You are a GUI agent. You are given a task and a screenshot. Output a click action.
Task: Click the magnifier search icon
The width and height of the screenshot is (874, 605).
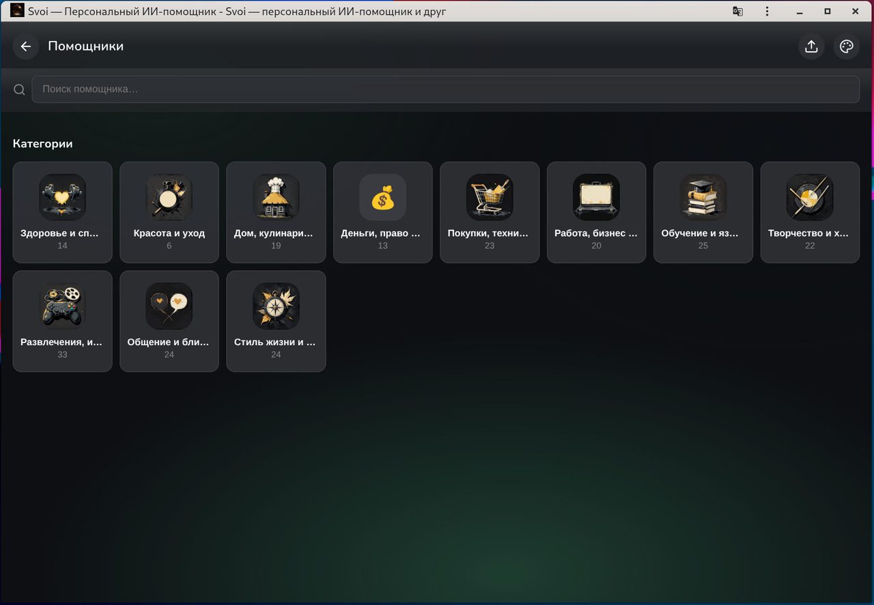pos(19,89)
